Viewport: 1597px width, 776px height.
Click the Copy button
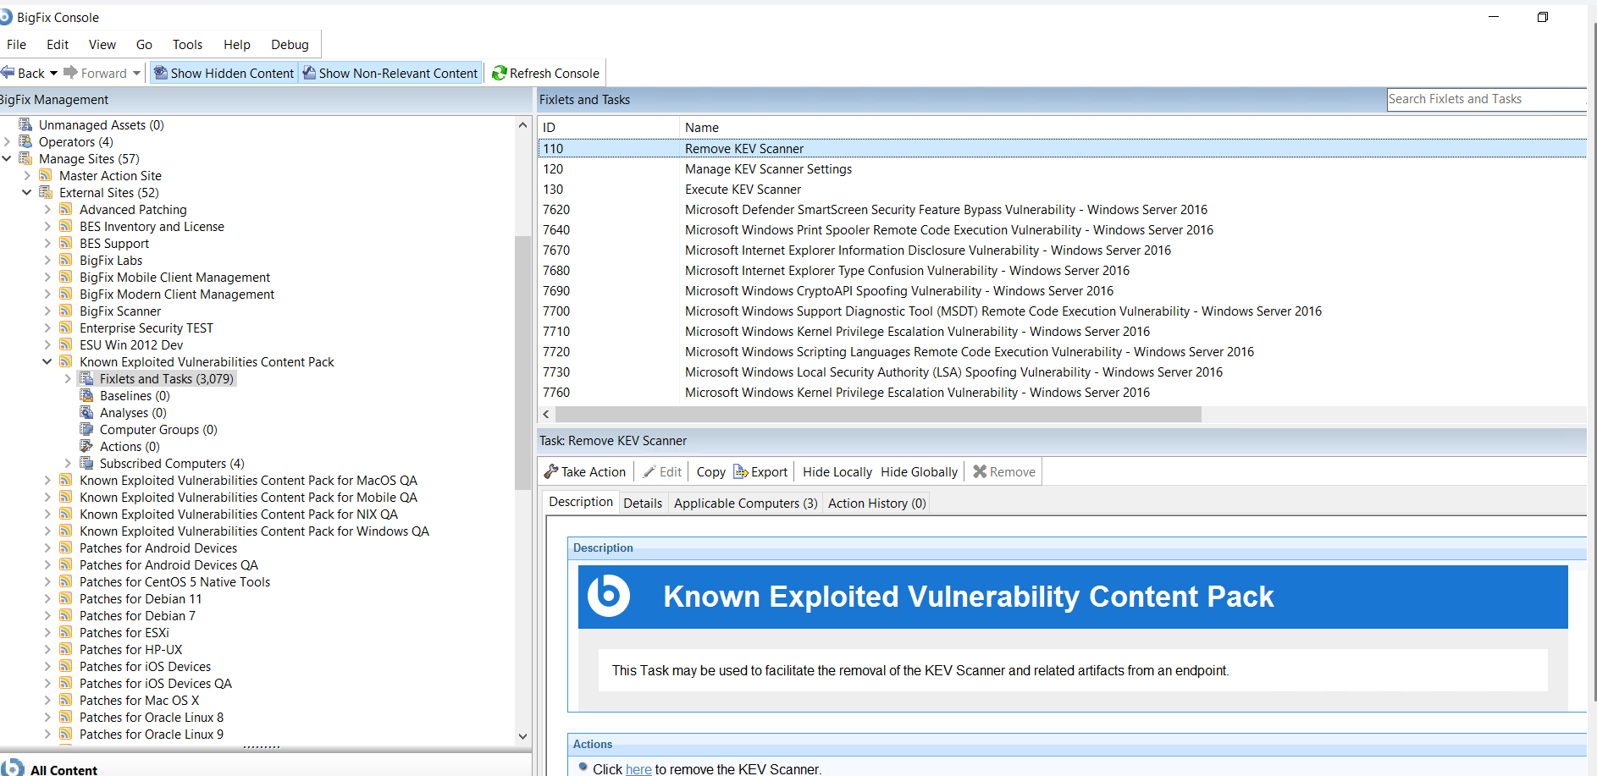[710, 472]
